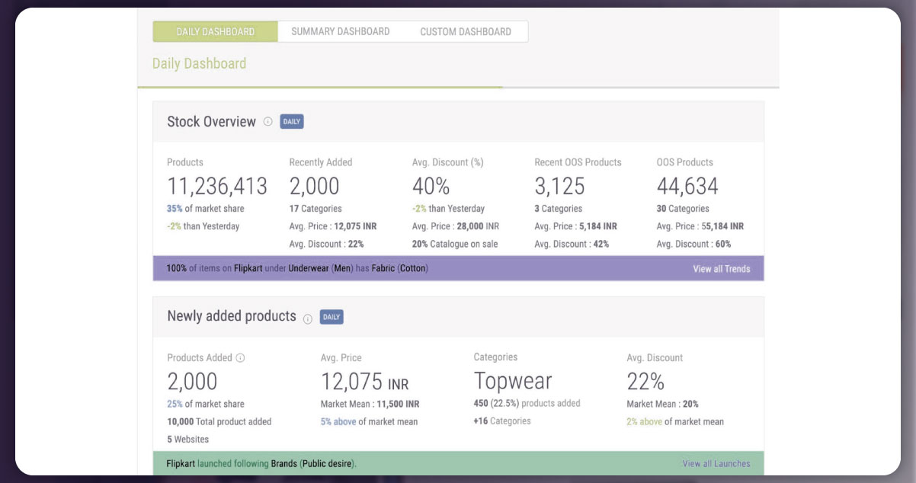Select the Avg. Price : 5,184 INR line
This screenshot has width=916, height=483.
(x=576, y=226)
